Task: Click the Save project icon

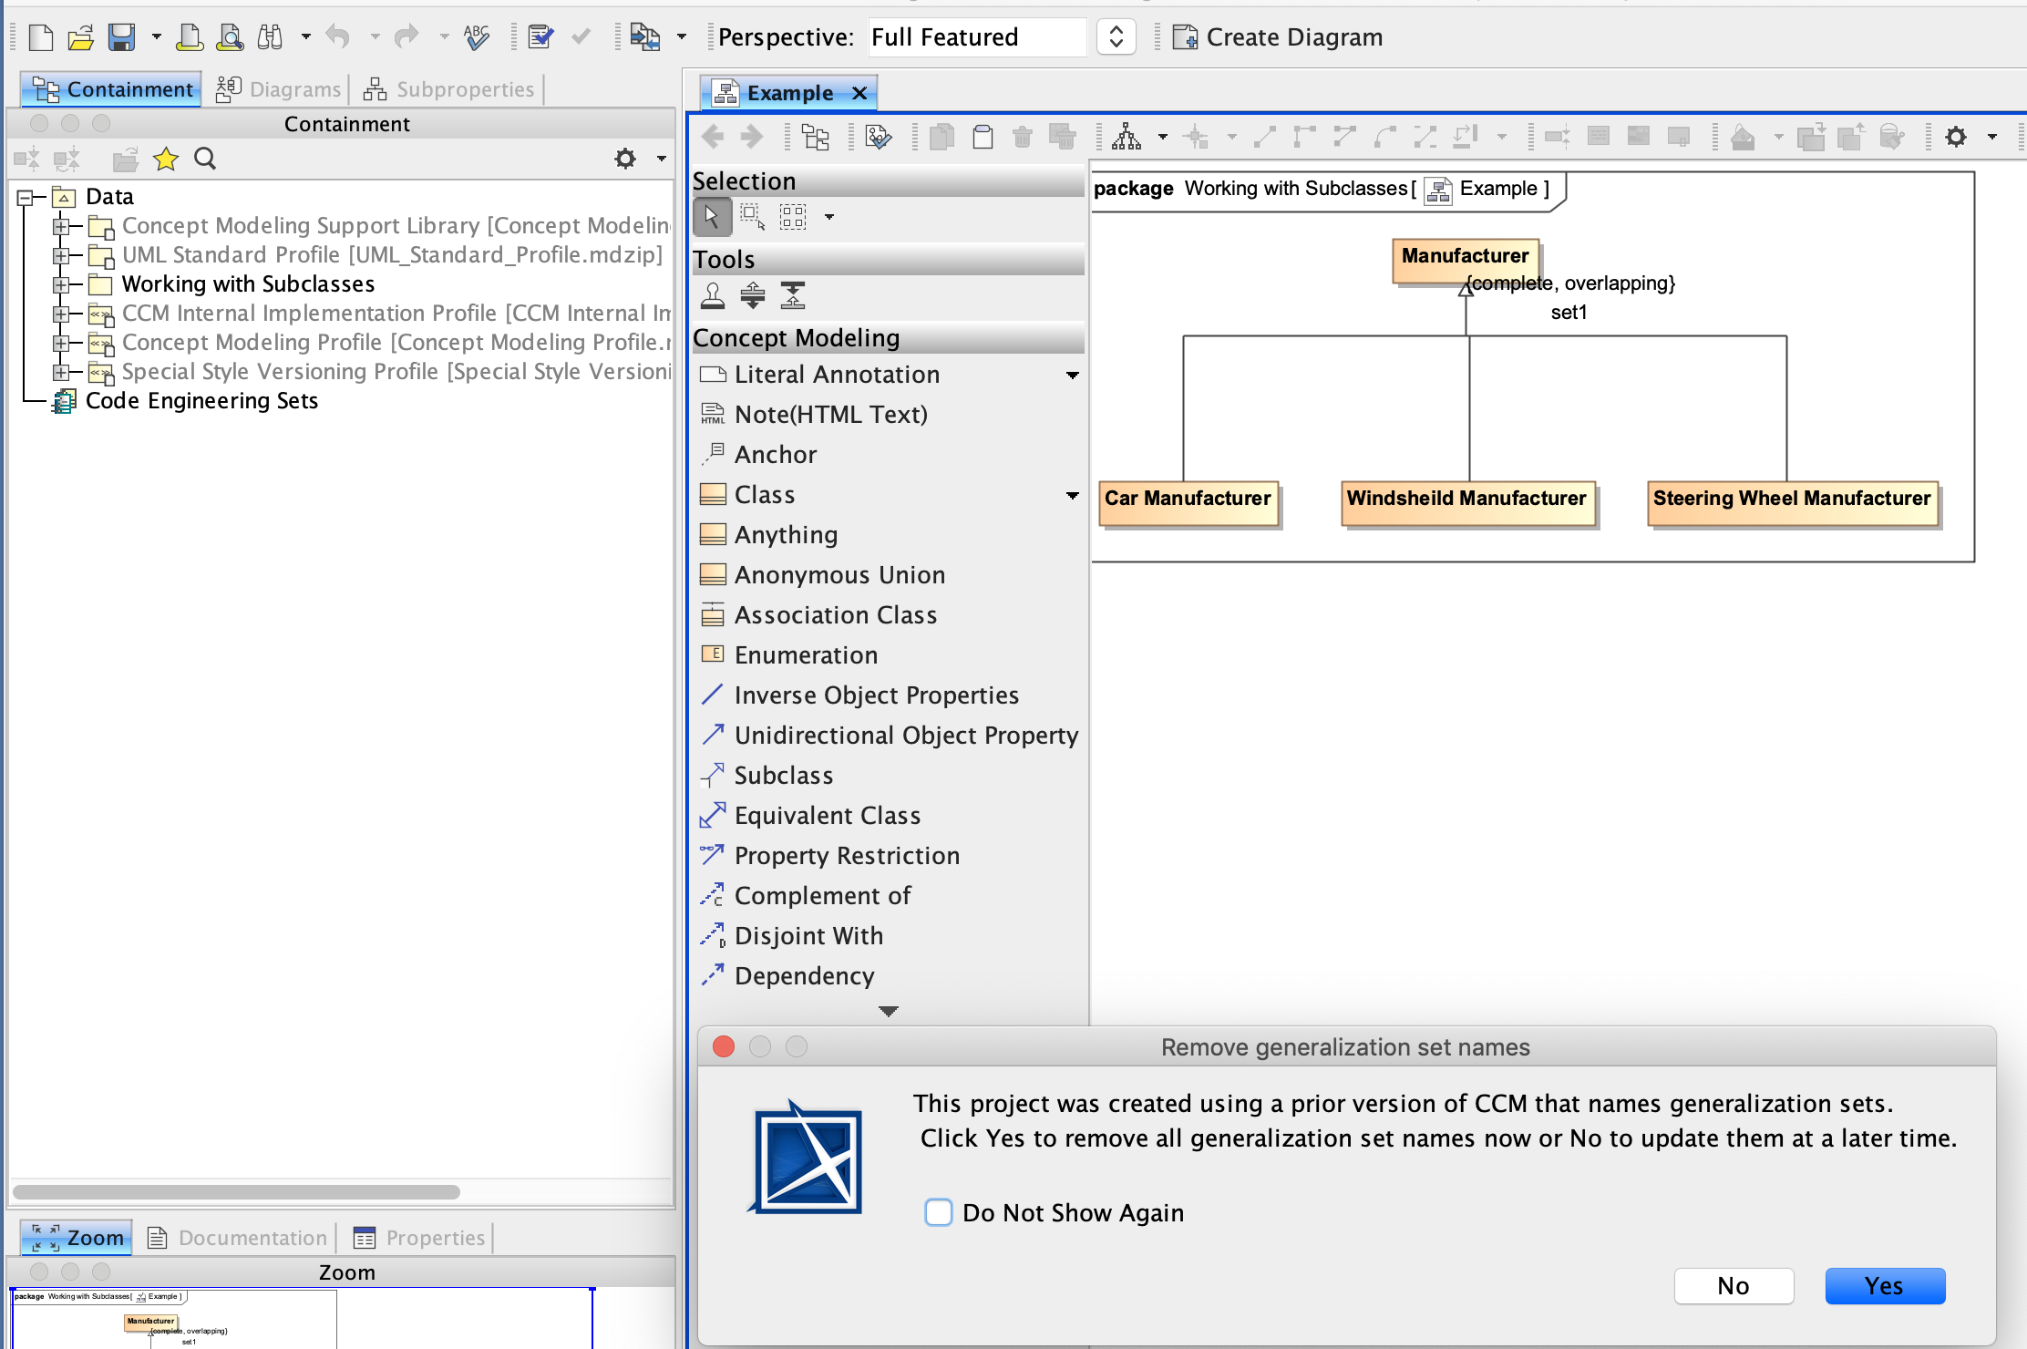Action: click(121, 37)
